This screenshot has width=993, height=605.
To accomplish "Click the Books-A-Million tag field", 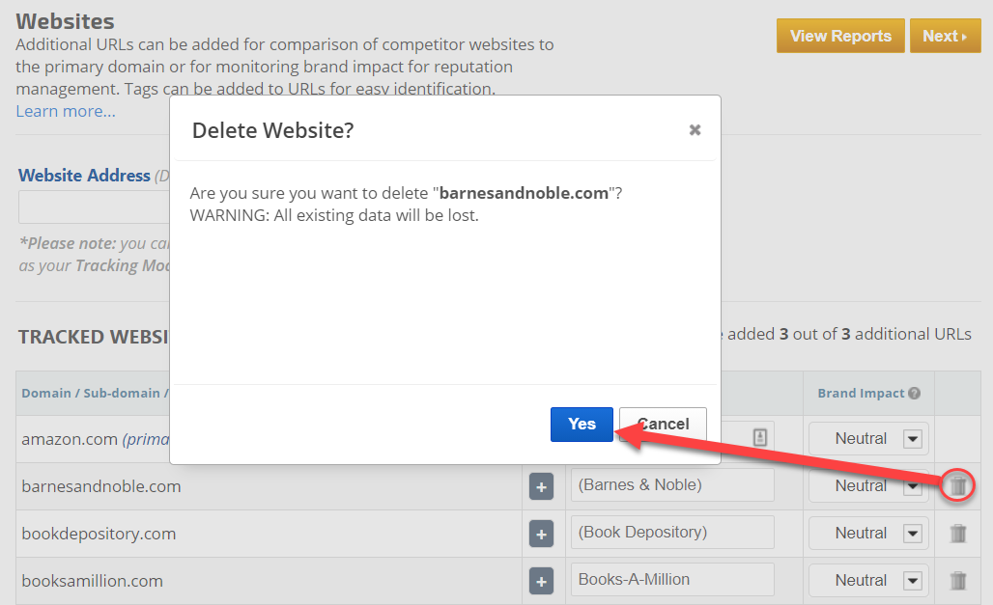I will tap(672, 580).
